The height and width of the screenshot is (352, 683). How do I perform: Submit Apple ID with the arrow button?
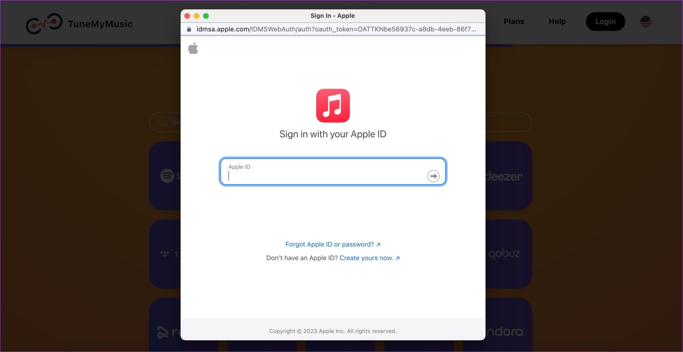433,176
